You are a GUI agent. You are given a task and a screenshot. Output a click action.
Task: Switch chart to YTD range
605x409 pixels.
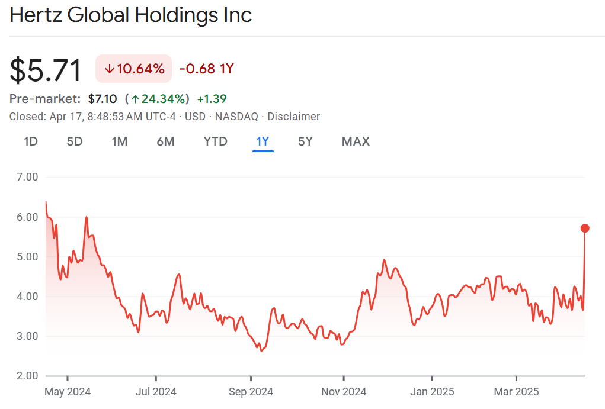tap(215, 141)
